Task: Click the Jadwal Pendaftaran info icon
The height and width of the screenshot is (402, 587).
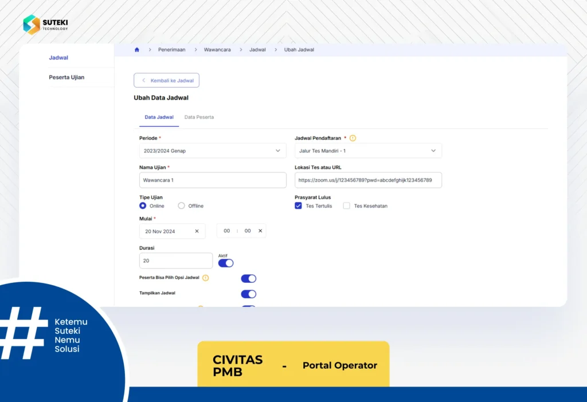Action: click(x=353, y=138)
